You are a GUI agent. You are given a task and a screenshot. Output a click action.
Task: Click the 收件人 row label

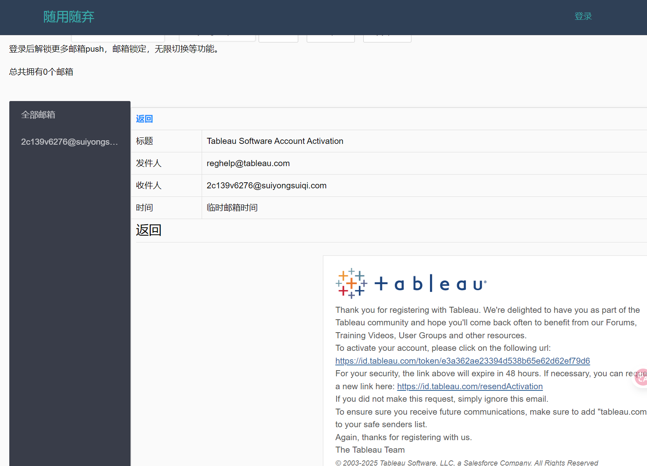click(149, 186)
